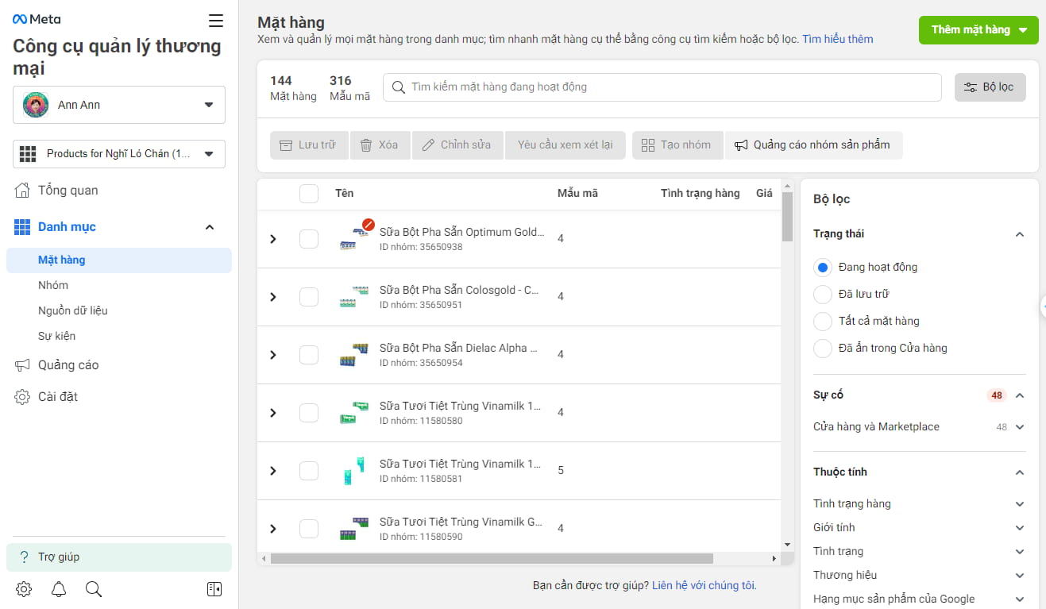Open the Nhóm menu item
This screenshot has width=1046, height=609.
pyautogui.click(x=53, y=284)
